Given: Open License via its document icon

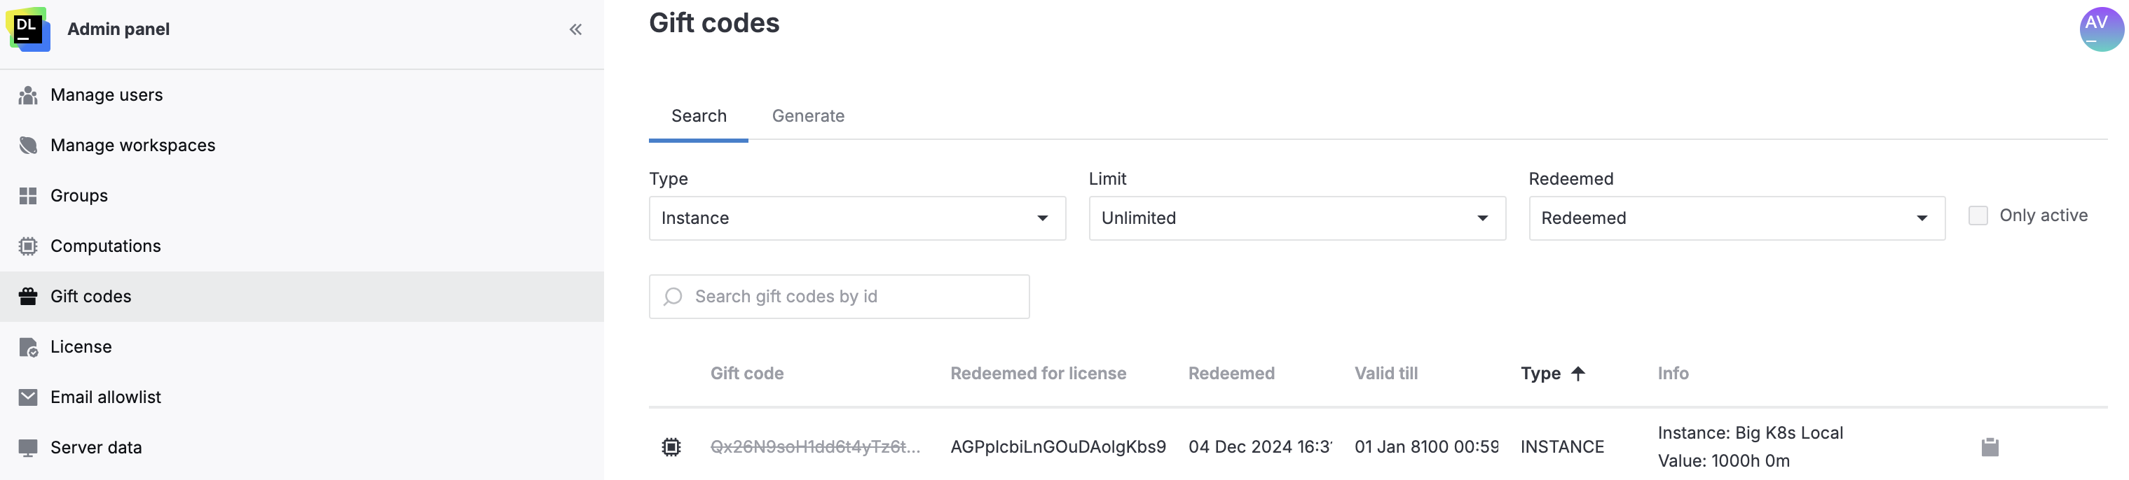Looking at the screenshot, I should (x=27, y=346).
